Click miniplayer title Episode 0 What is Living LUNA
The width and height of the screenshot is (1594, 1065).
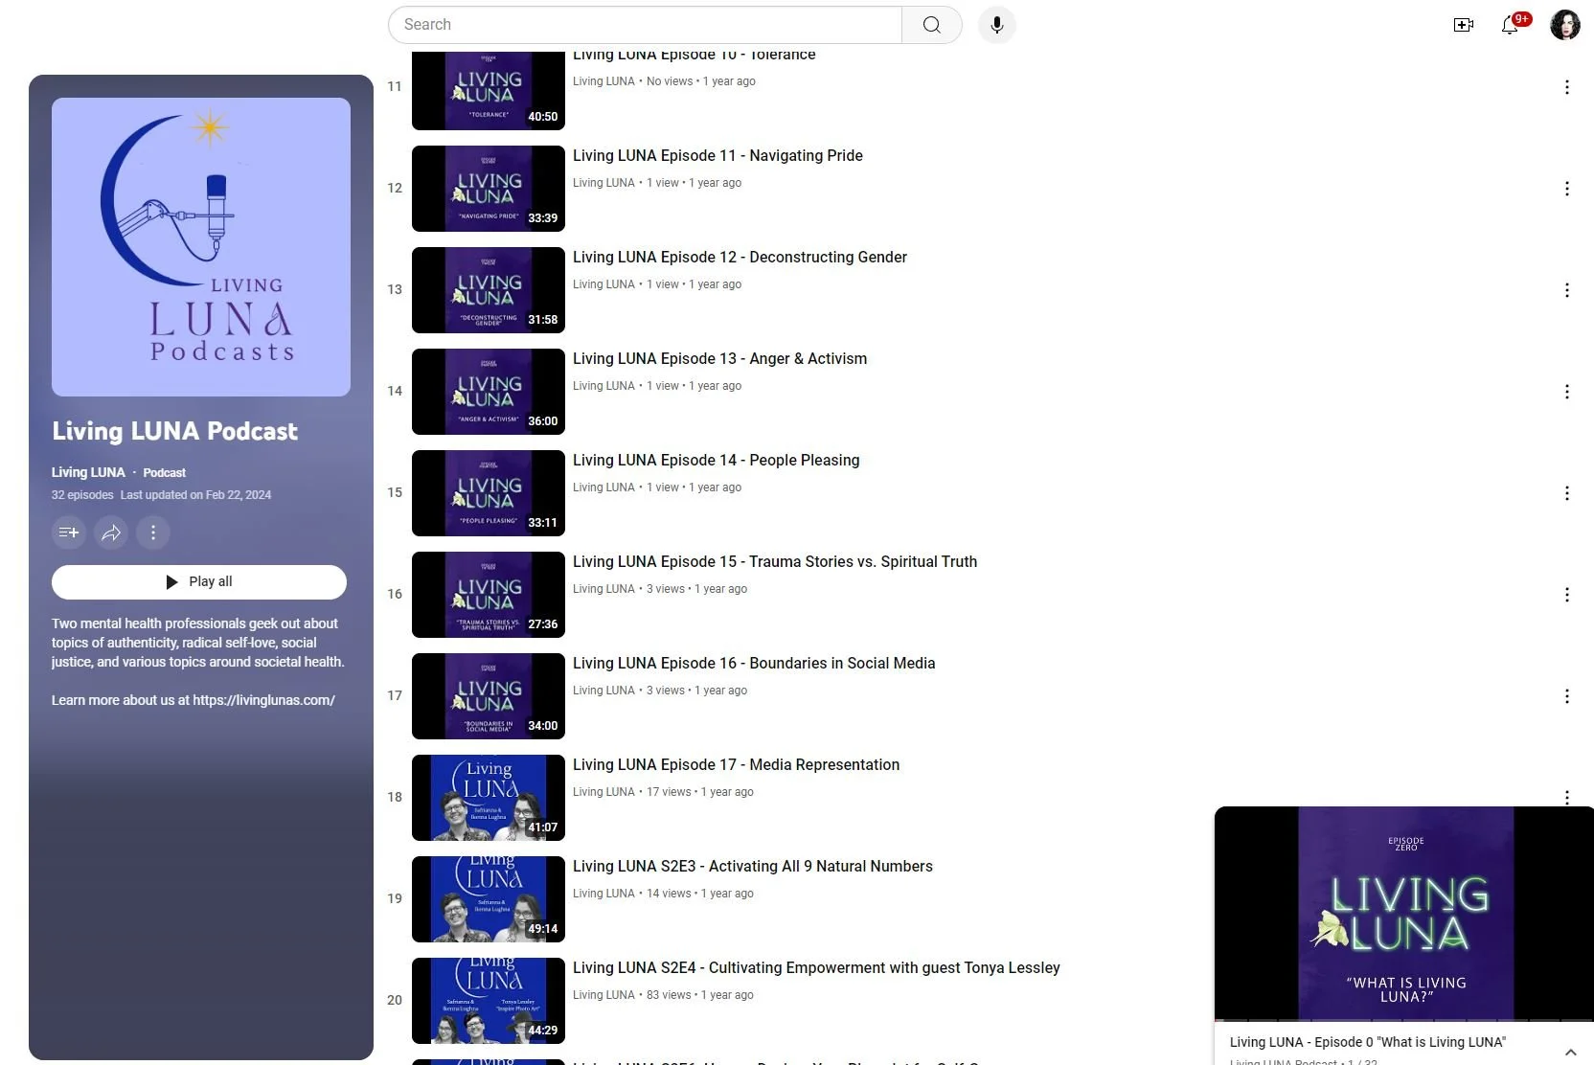[1367, 1042]
